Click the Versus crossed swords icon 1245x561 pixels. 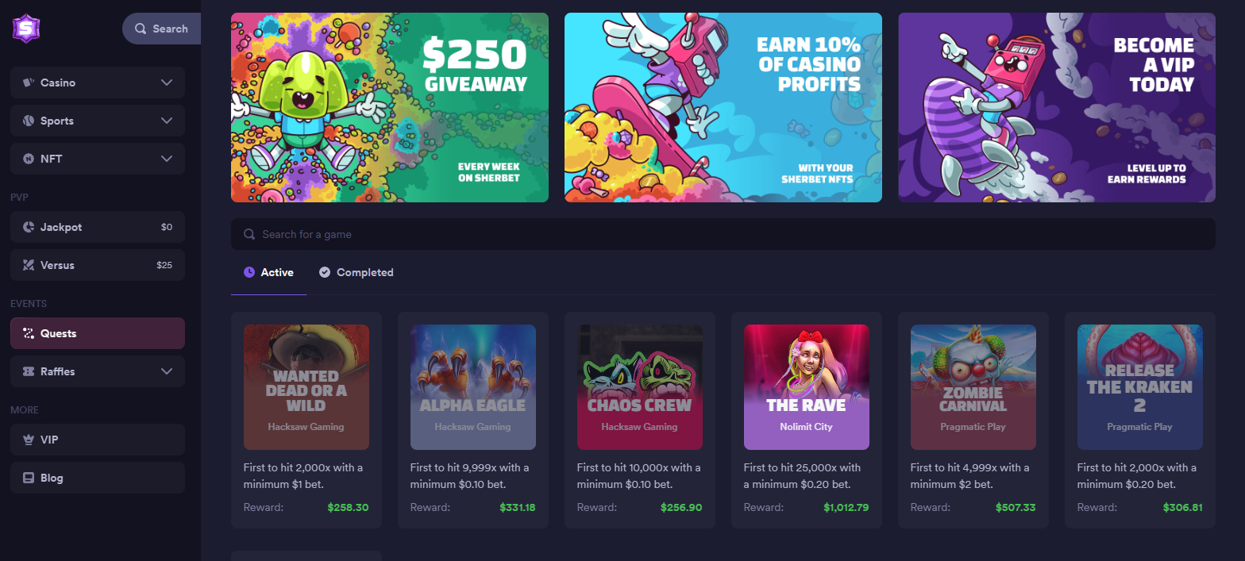click(29, 265)
